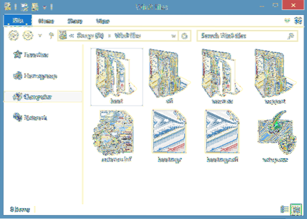Open the boot folder
307x219 pixels.
pyautogui.click(x=116, y=76)
